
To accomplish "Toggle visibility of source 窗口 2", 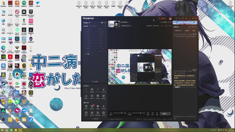I will [x=103, y=48].
